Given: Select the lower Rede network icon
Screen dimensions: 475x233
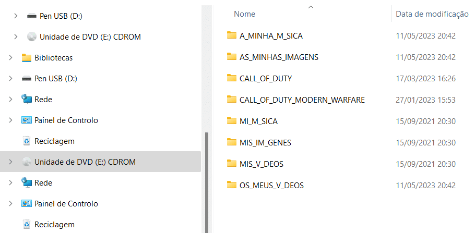Looking at the screenshot, I should point(27,182).
